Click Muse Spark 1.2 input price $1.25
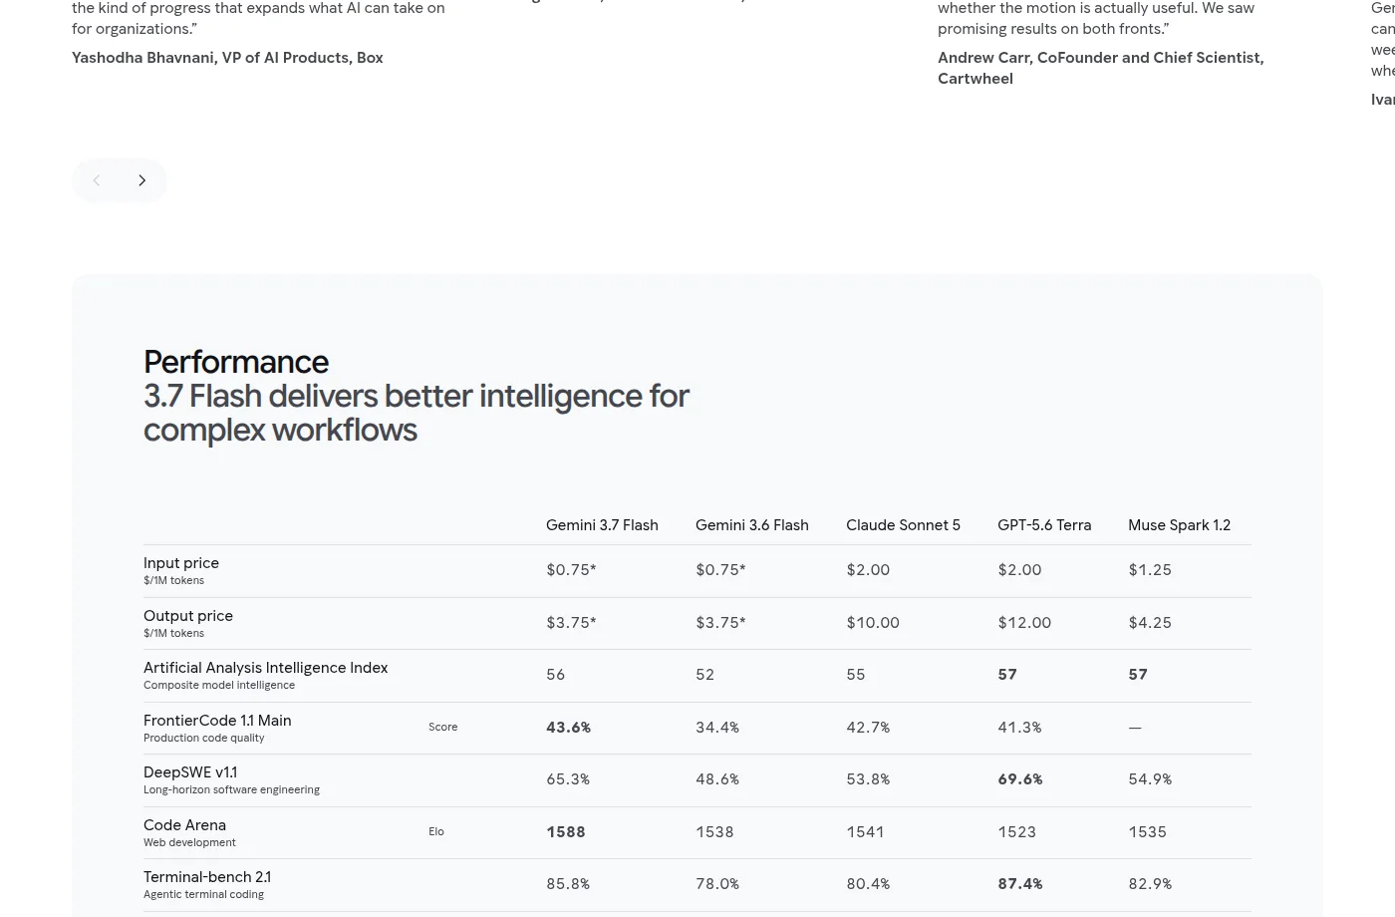 1150,570
